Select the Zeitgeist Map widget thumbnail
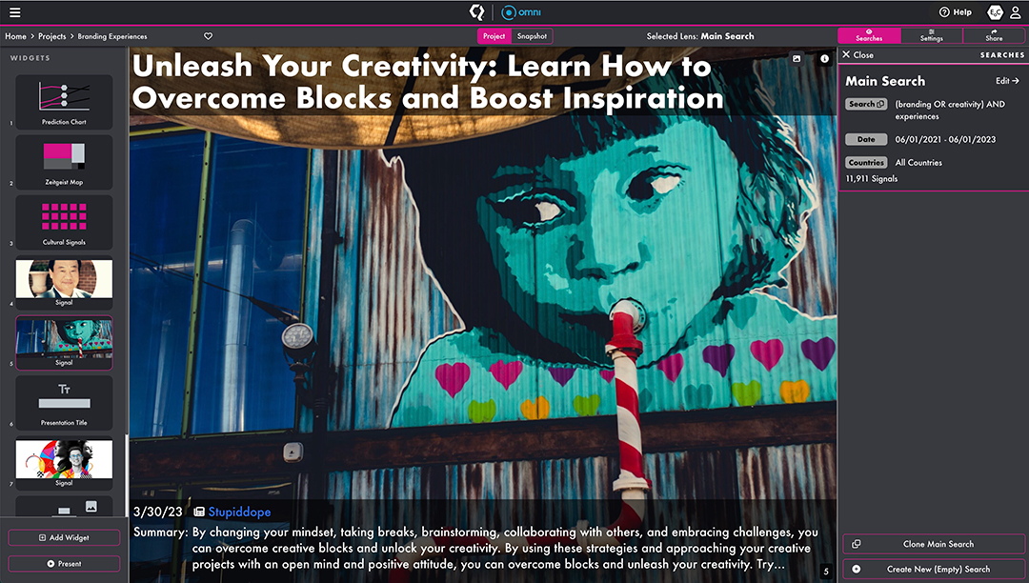Screen dimensions: 1029x583 pos(64,160)
